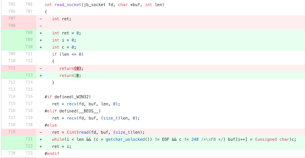Click the size_t cast link on line 719 old code
The image size is (305, 158).
[123, 132]
